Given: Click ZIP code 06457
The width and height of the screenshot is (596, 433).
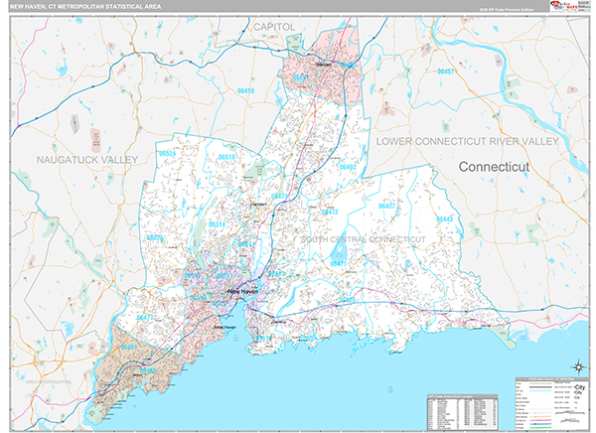Looking at the screenshot, I should click(445, 72).
